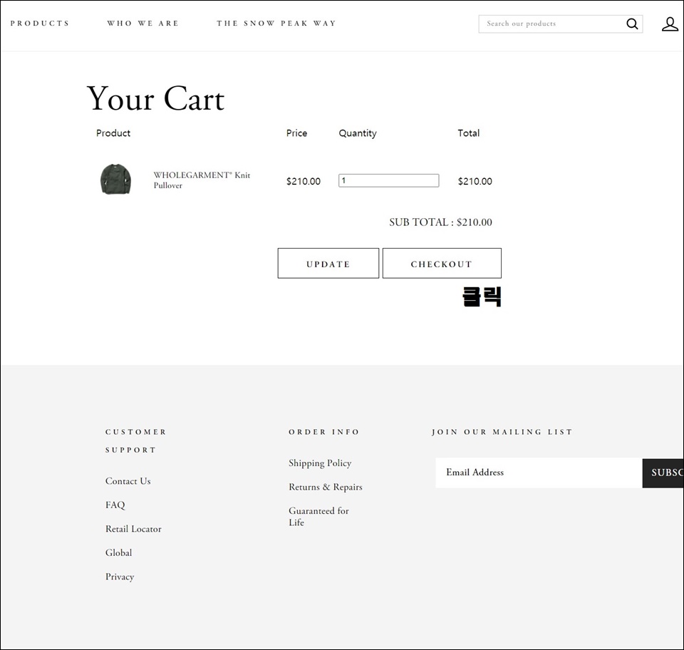Open the WHOLEGARMENT Knit Pullover product link

[202, 180]
